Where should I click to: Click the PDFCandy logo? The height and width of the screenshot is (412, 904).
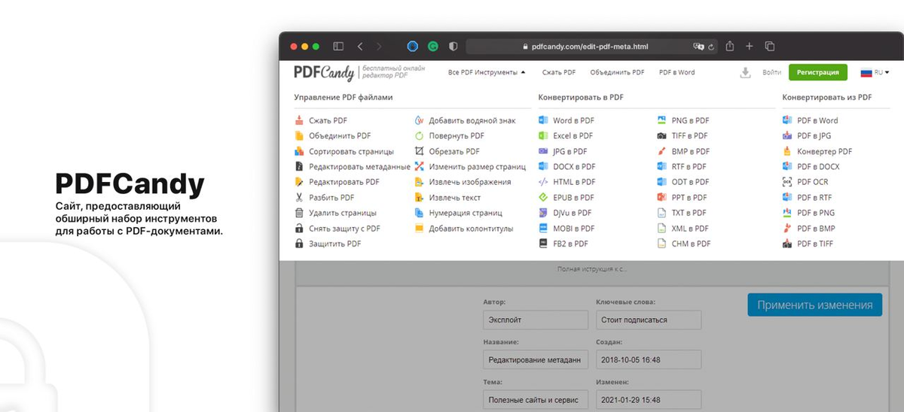point(324,72)
